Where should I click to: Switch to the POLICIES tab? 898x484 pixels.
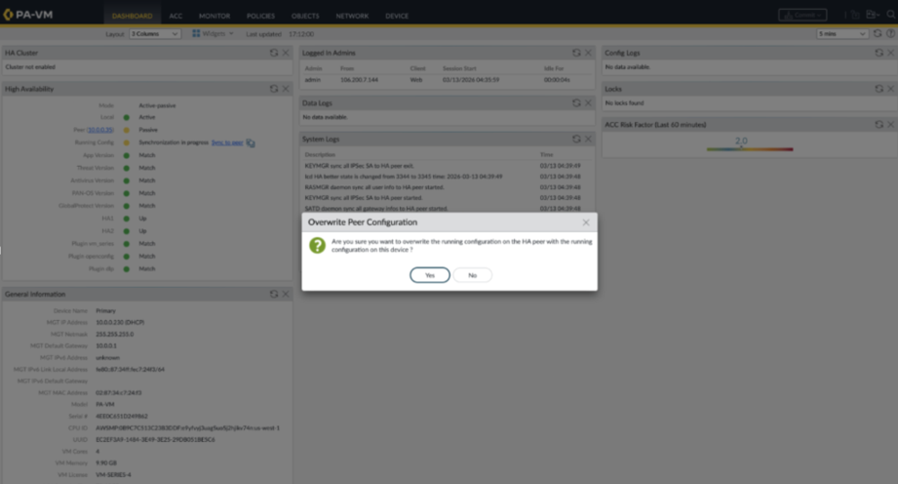point(260,16)
